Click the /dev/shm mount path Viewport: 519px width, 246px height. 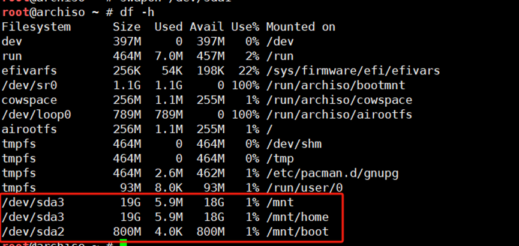coord(293,144)
